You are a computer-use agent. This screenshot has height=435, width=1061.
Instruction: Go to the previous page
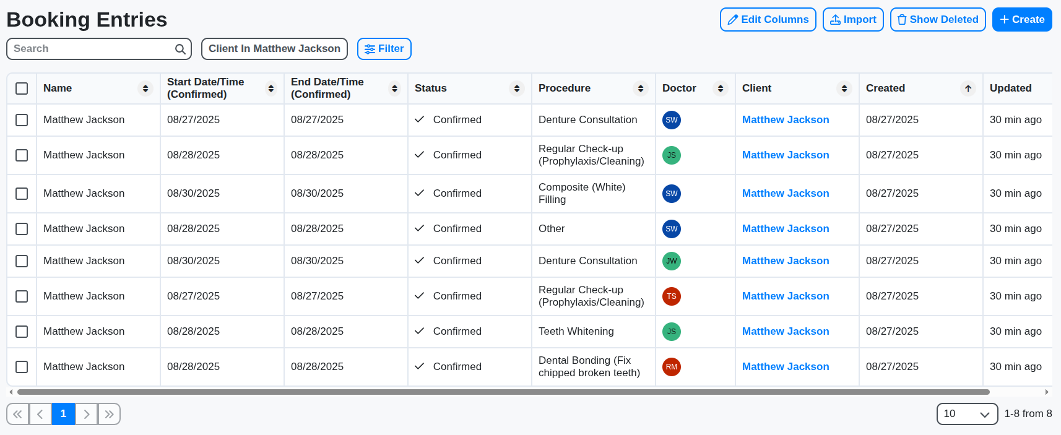coord(40,414)
